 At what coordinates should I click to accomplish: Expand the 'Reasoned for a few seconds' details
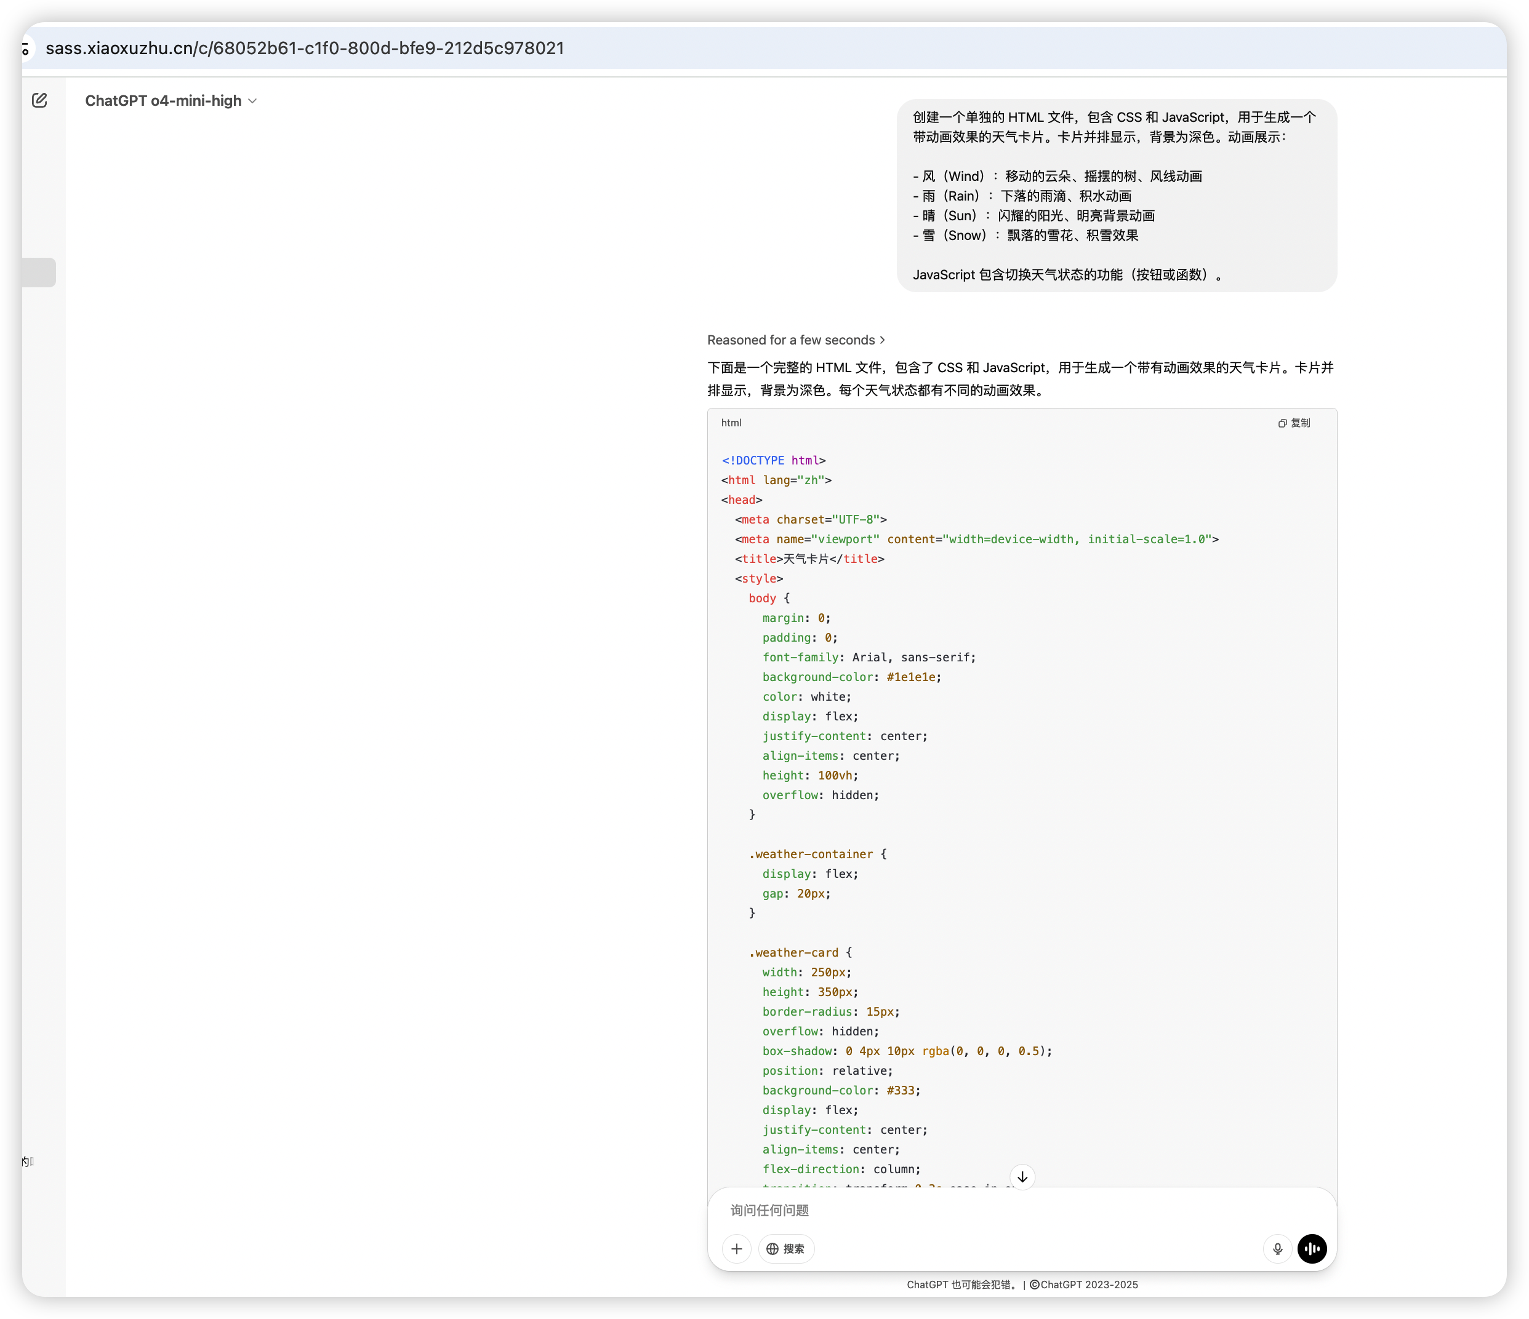[795, 340]
